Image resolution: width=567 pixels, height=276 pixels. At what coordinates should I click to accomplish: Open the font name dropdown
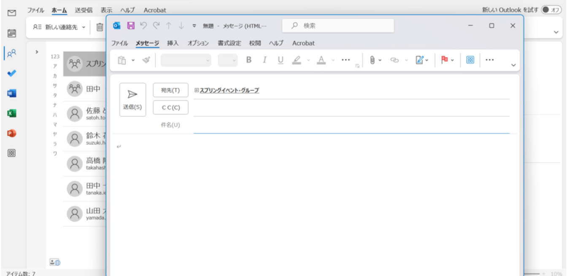186,60
